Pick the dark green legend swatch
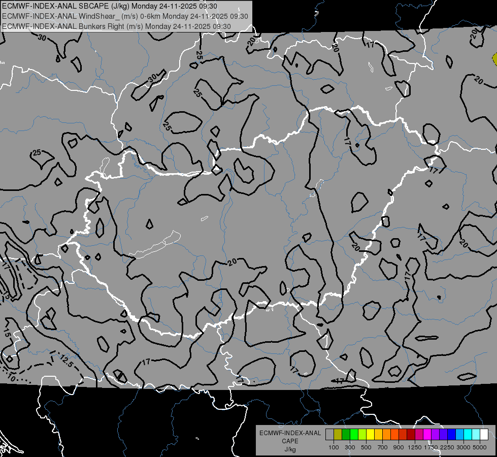497x457 pixels. [346, 434]
